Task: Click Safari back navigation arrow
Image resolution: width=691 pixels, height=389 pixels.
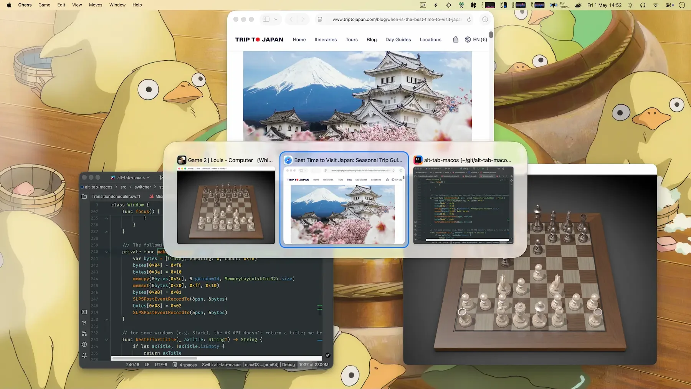Action: pyautogui.click(x=291, y=19)
